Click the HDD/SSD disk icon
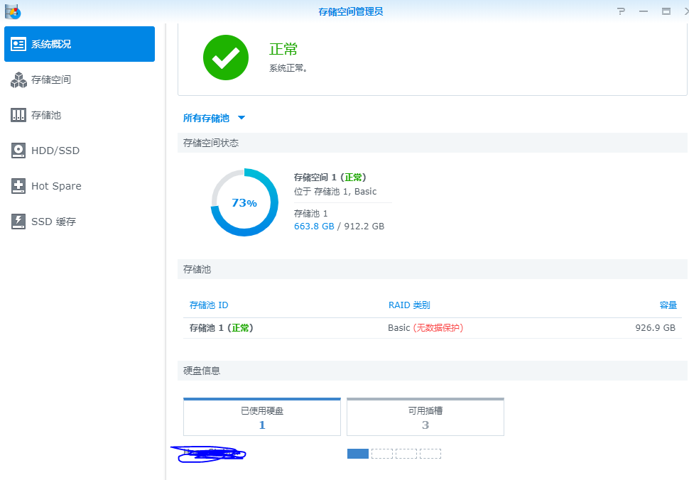689x480 pixels. point(18,151)
